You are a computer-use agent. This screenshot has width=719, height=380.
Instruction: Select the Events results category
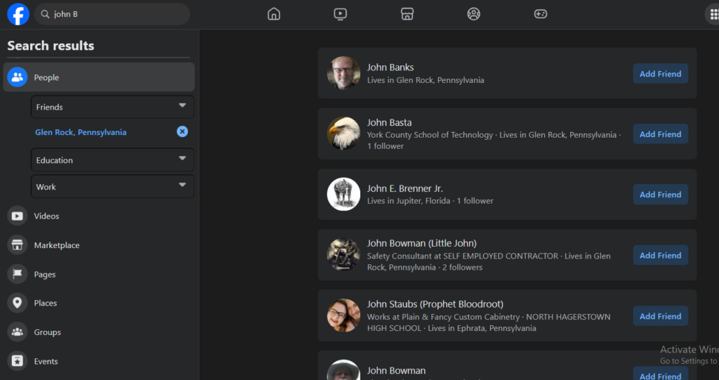(99, 361)
